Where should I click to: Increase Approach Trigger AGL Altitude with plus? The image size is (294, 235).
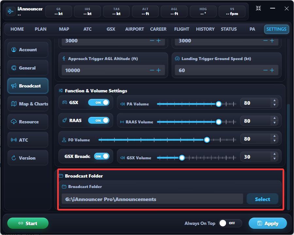coord(159,70)
